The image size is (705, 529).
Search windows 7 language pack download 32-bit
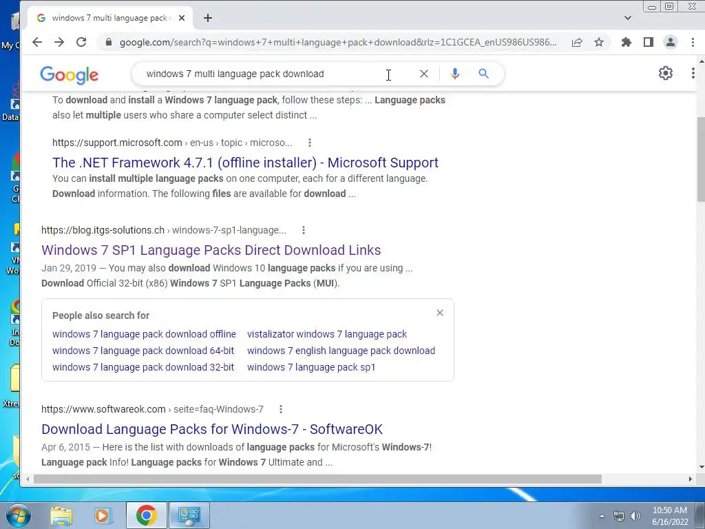143,367
